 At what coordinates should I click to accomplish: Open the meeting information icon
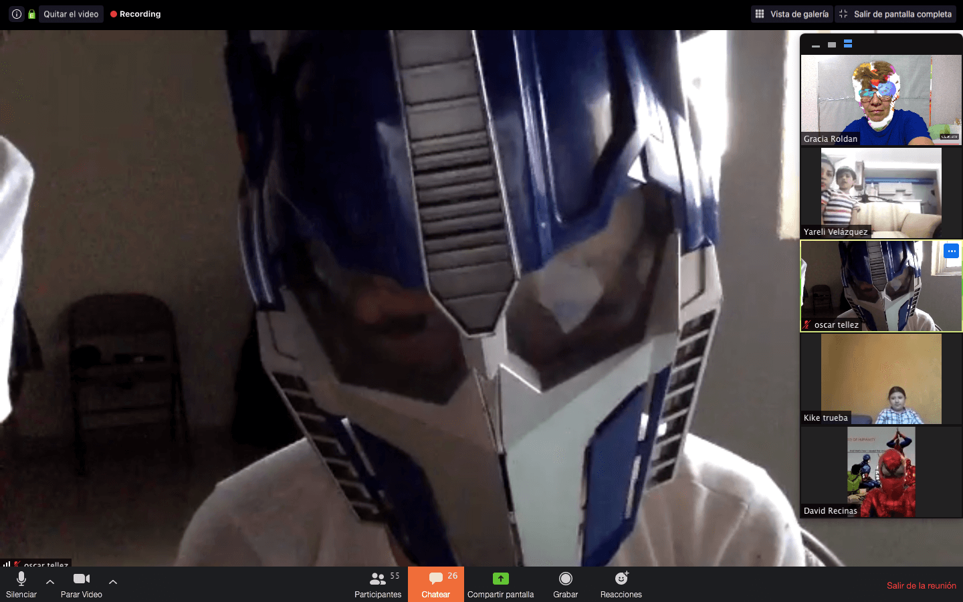[17, 14]
